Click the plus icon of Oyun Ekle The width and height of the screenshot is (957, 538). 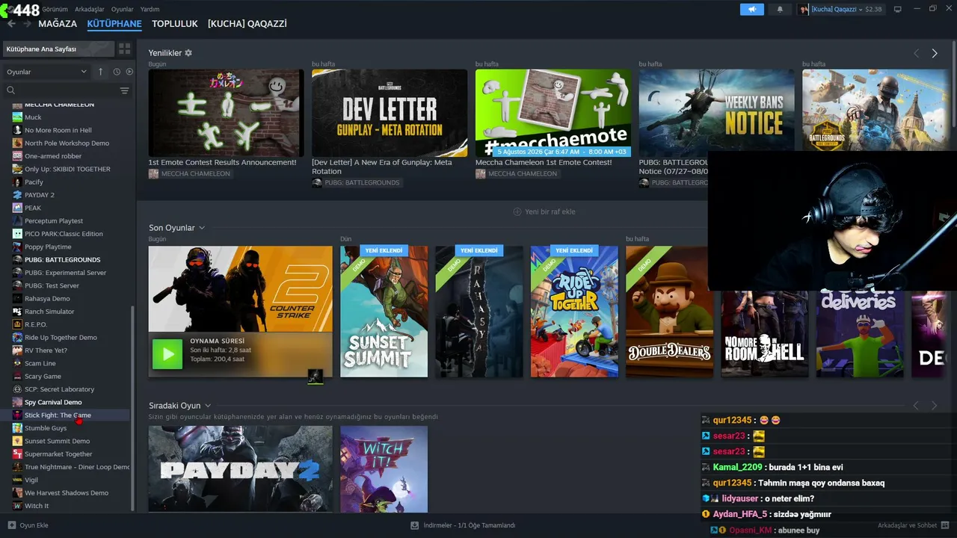(11, 525)
